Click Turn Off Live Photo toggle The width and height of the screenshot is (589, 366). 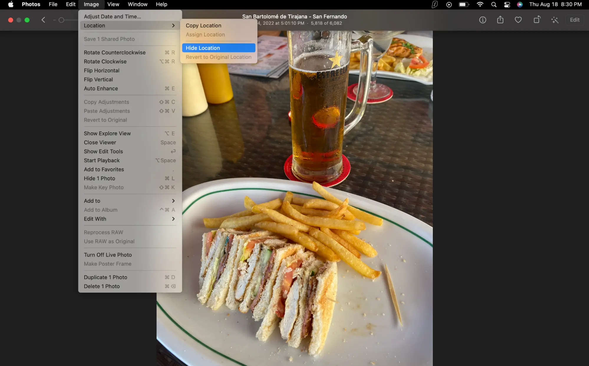[108, 255]
